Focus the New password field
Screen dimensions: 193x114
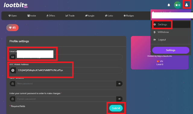pos(66,84)
